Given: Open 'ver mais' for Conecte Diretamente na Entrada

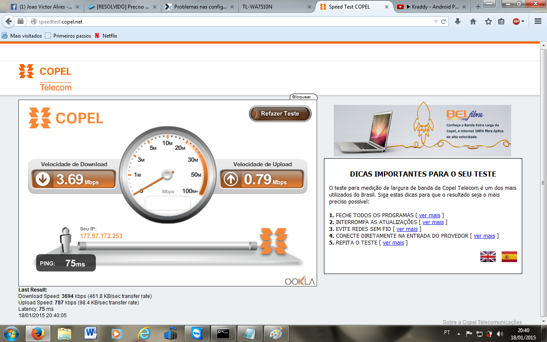Looking at the screenshot, I should [484, 236].
